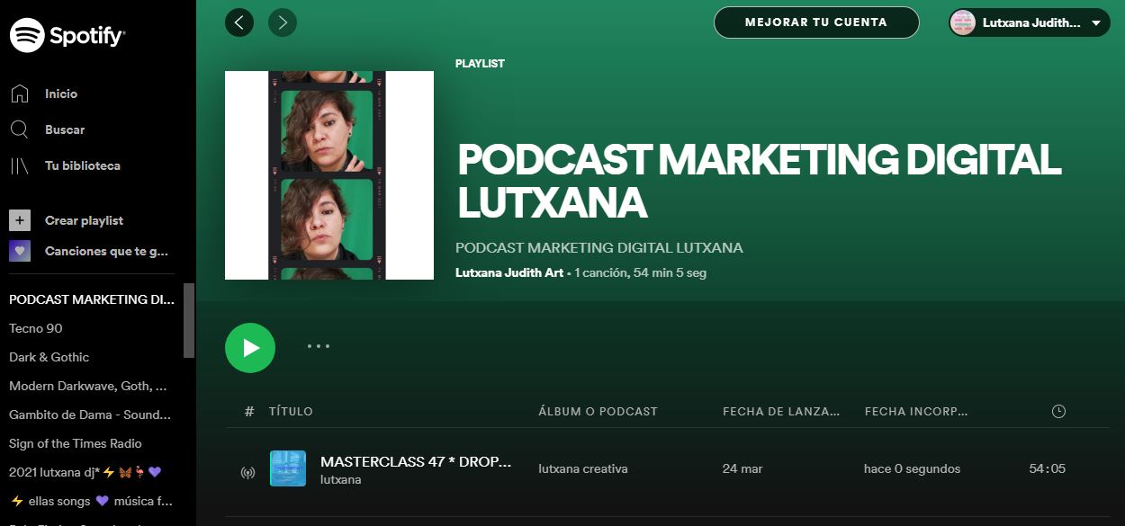Viewport: 1125px width, 526px height.
Task: Open the lutxana creativa podcast link
Action: coord(583,468)
